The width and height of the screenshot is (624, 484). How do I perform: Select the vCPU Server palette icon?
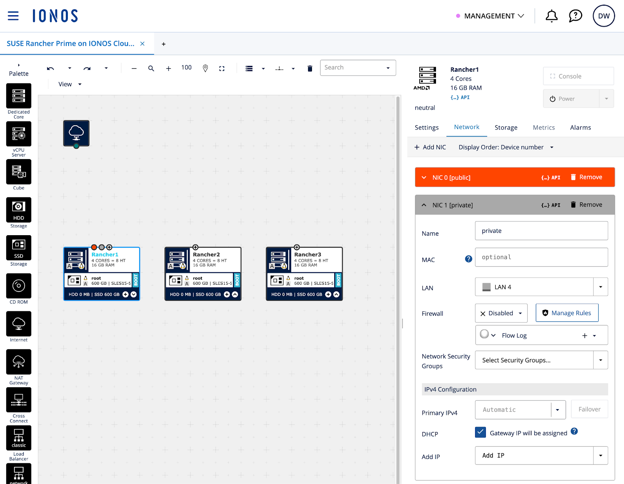point(19,134)
